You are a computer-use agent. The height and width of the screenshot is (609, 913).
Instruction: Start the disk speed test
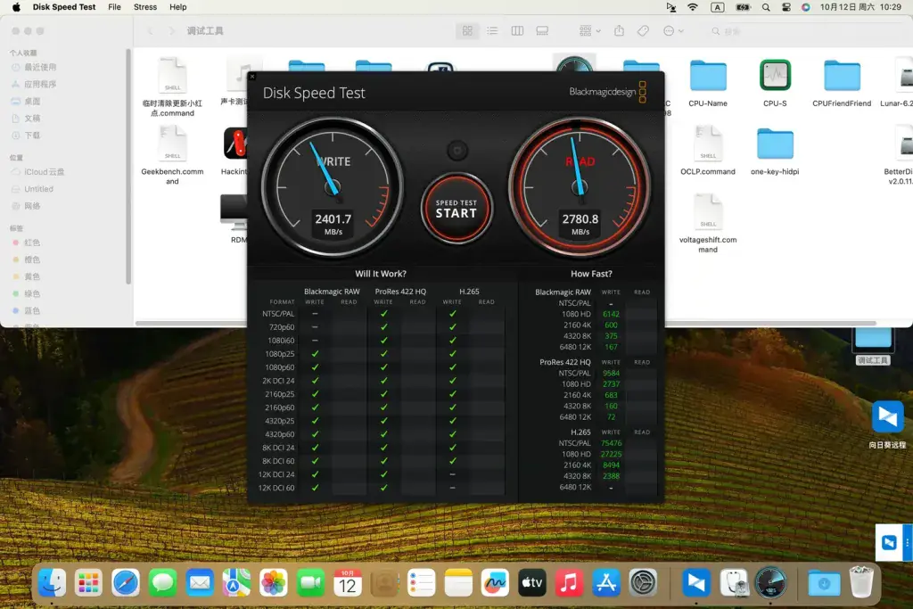tap(456, 209)
